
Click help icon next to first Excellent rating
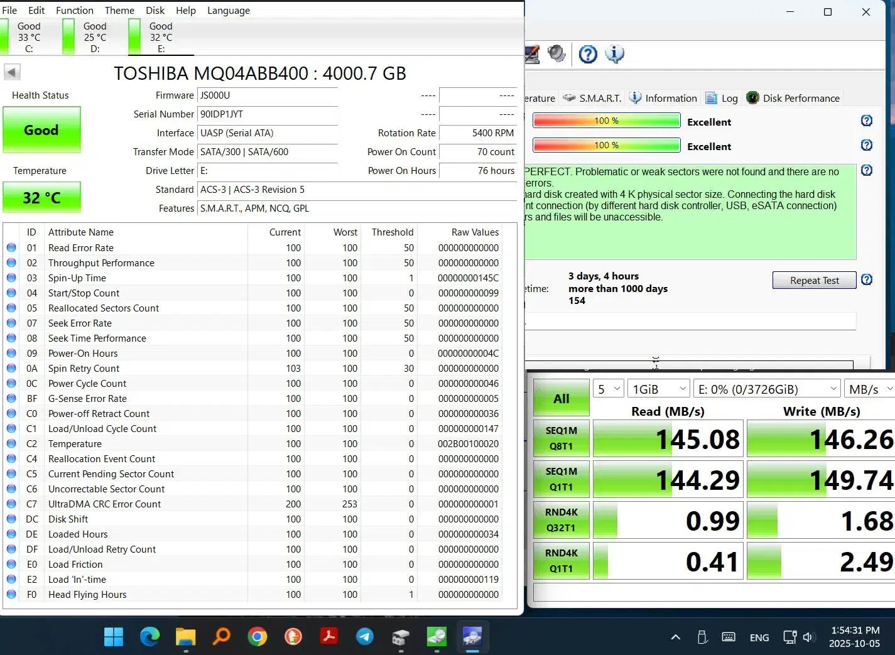(x=867, y=121)
